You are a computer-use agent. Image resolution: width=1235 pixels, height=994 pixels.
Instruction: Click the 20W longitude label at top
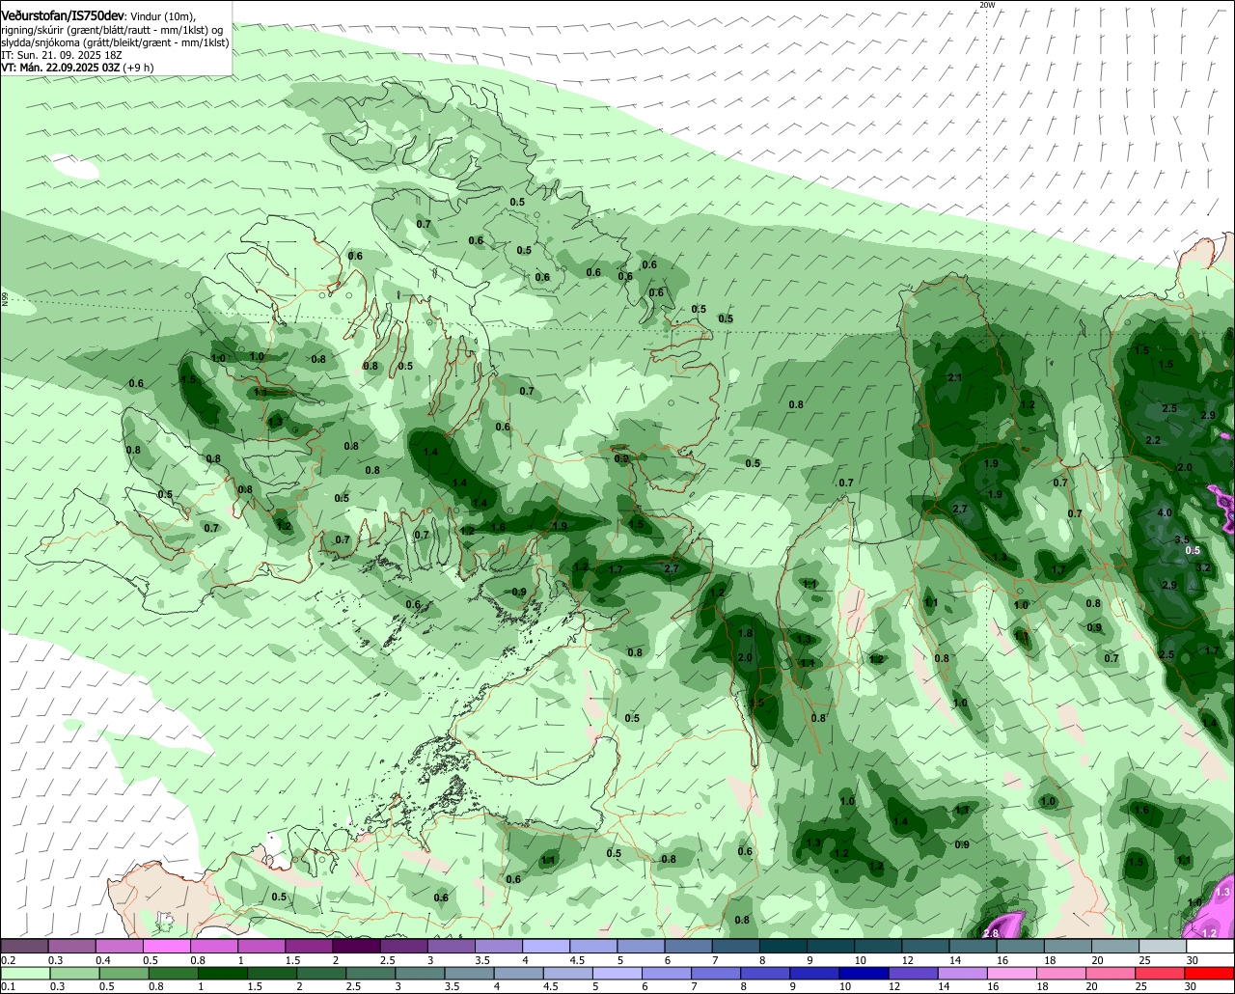point(986,5)
